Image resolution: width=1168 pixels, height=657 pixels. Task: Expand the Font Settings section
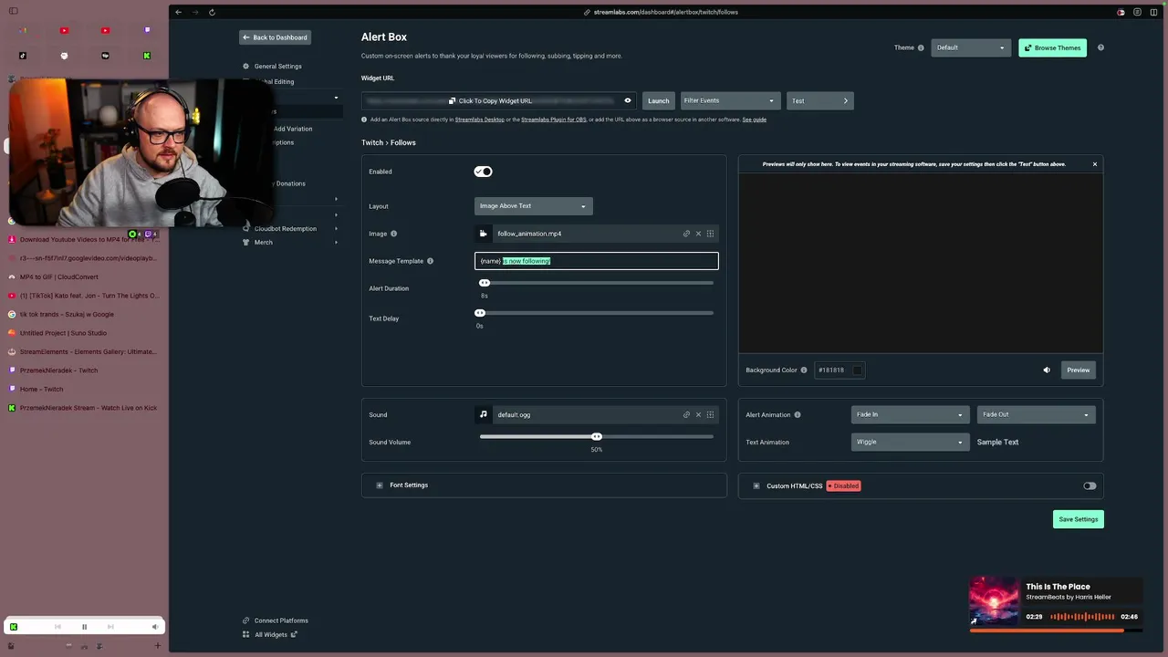click(x=380, y=485)
